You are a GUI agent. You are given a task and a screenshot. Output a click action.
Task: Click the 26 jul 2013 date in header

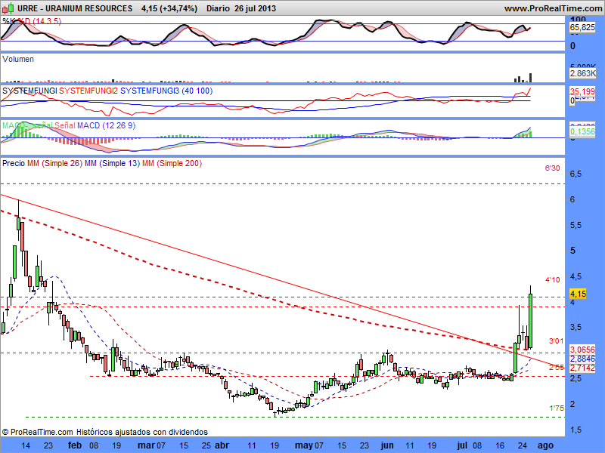pyautogui.click(x=255, y=8)
